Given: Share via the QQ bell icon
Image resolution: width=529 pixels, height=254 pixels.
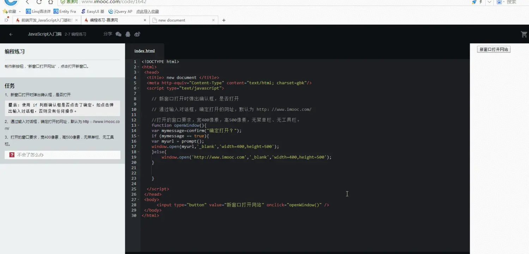Looking at the screenshot, I should 128,34.
